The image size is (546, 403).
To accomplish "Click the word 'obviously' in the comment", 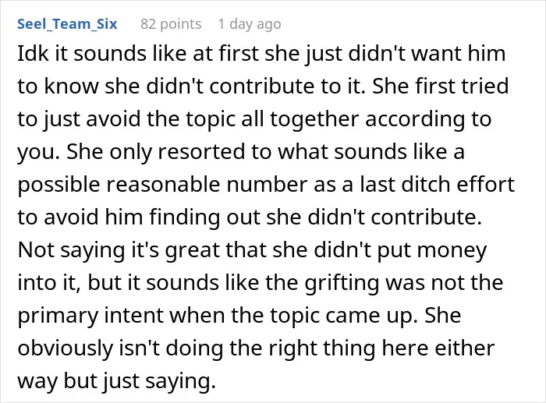I will pos(65,348).
